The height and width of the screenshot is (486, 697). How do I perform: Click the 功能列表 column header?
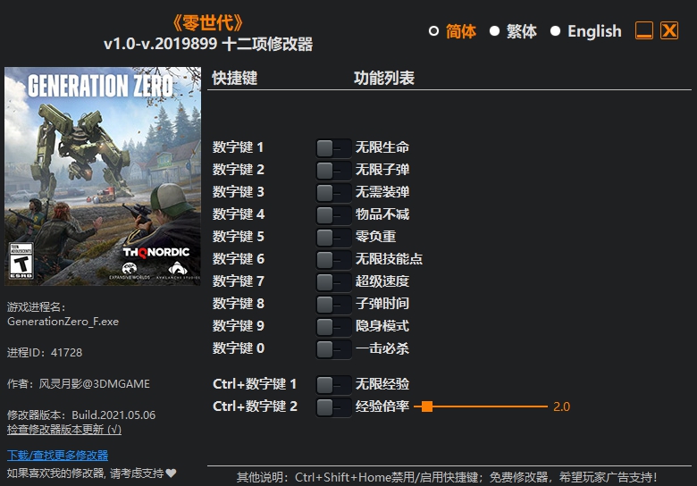[x=384, y=79]
